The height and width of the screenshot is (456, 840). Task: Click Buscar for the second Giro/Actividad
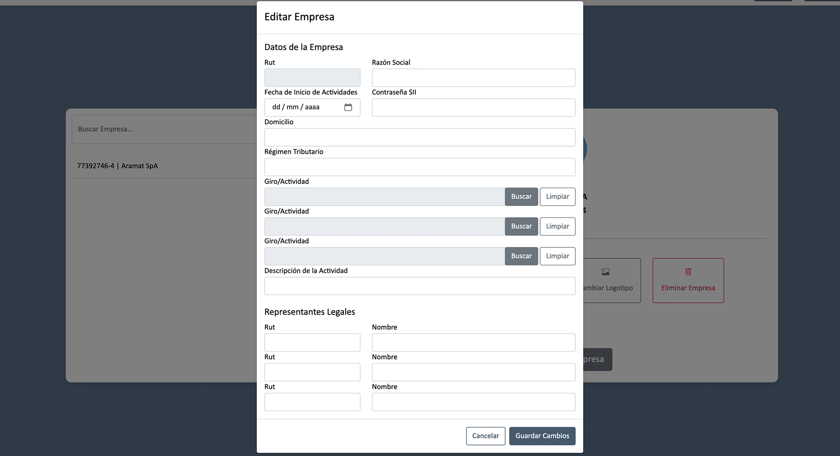[521, 226]
